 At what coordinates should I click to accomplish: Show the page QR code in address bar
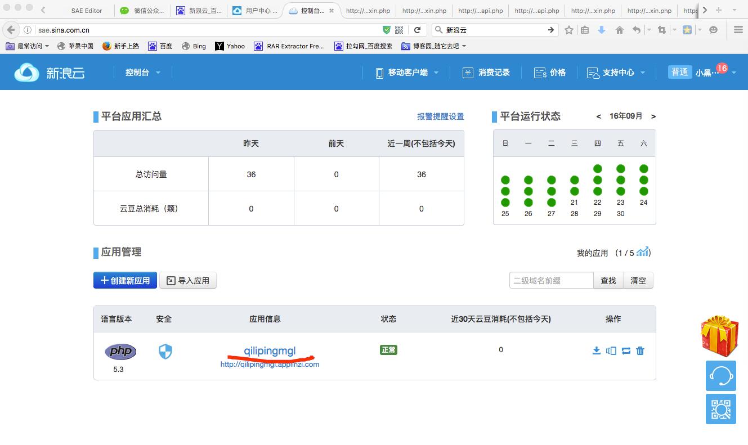click(399, 30)
